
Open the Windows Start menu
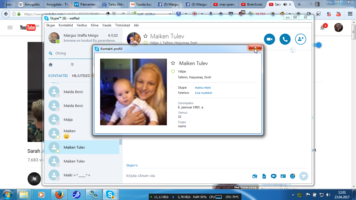(x=8, y=194)
